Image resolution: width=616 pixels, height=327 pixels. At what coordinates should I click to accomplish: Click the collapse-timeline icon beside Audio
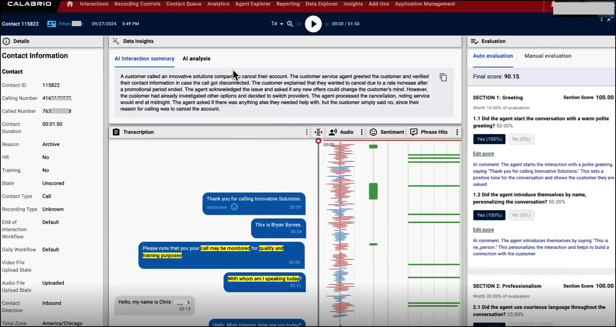pos(318,132)
